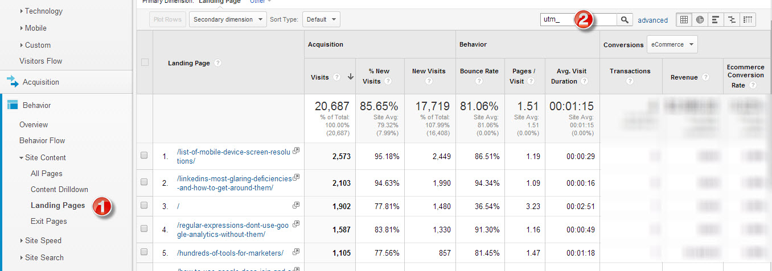
Task: Switch to pivot table view
Action: tap(748, 20)
